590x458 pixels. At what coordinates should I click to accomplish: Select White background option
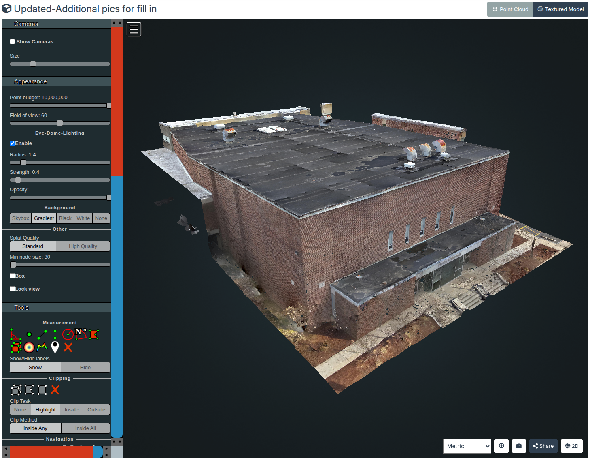pyautogui.click(x=83, y=218)
